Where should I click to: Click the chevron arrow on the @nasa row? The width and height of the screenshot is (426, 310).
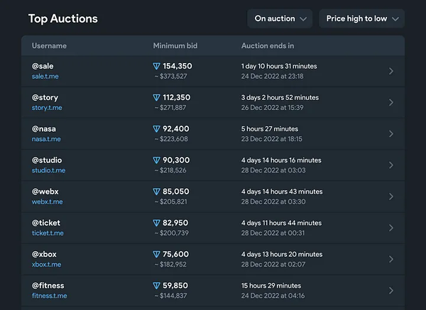click(391, 133)
